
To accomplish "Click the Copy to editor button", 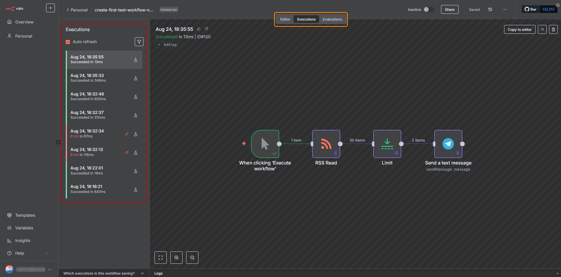I will point(519,29).
